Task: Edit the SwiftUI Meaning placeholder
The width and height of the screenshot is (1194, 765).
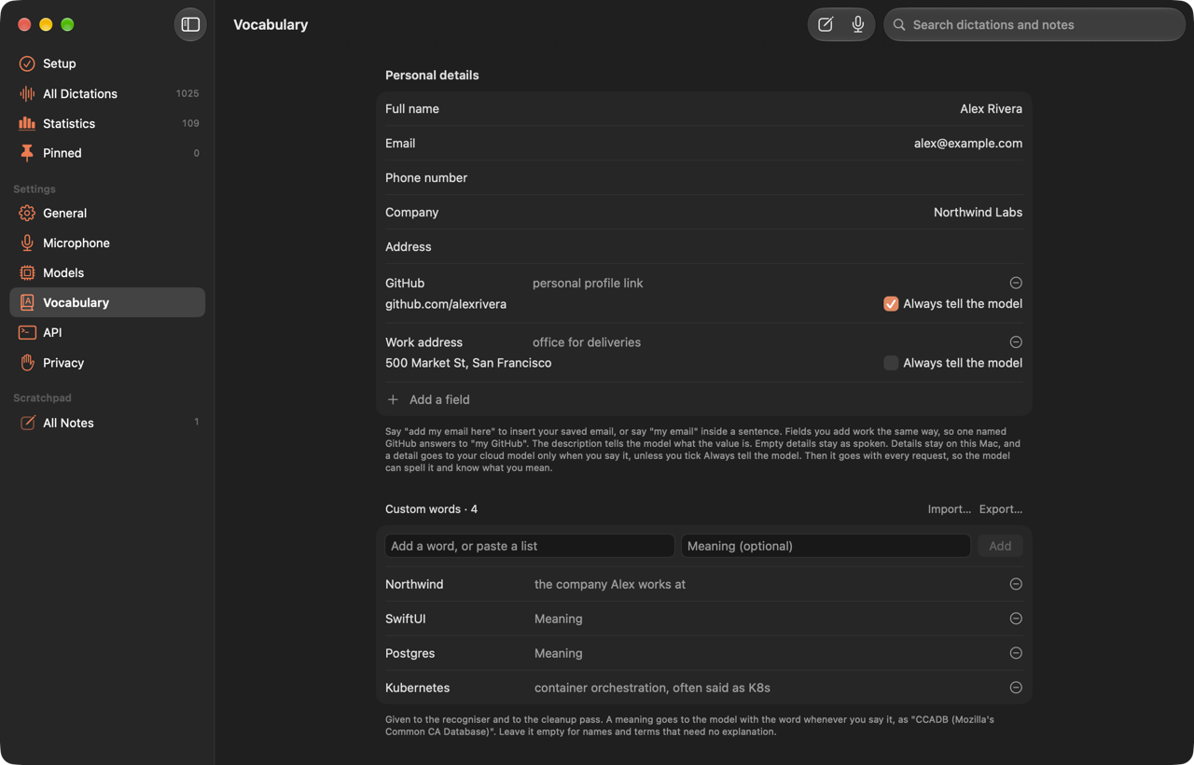Action: pyautogui.click(x=558, y=619)
